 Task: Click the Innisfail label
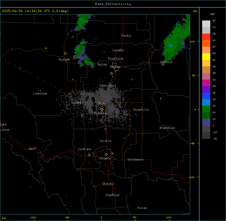tap(109, 86)
